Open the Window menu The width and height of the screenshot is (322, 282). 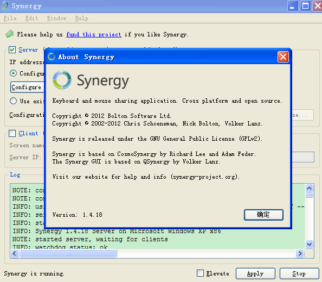click(56, 18)
